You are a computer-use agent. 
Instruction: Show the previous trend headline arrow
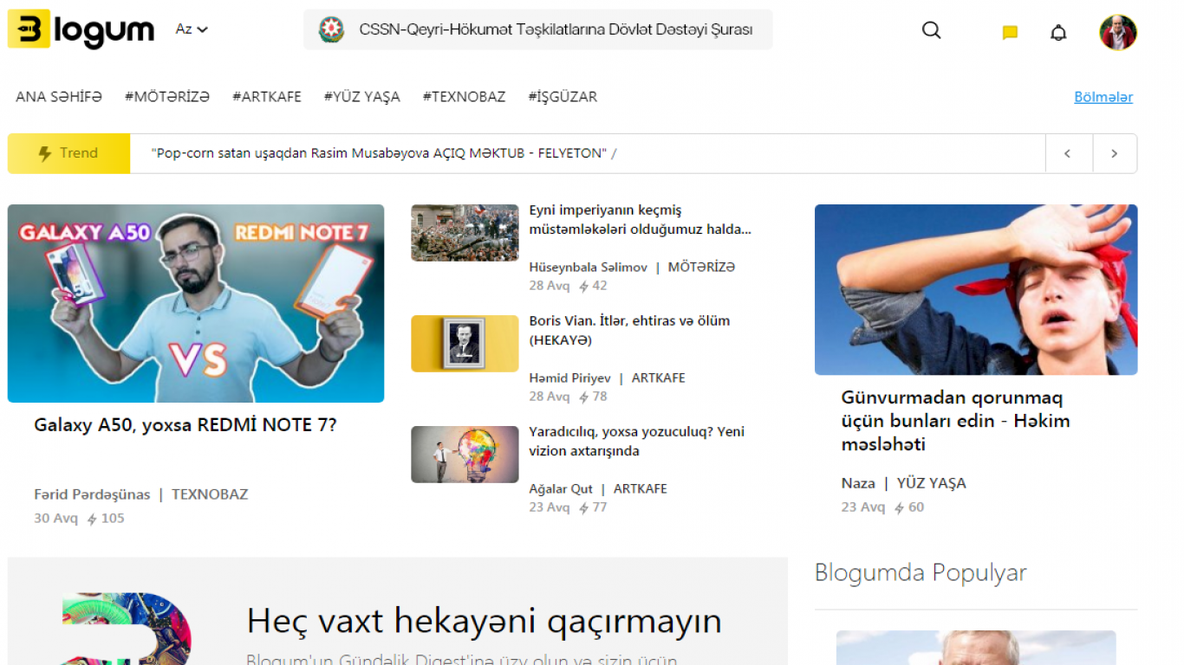tap(1068, 153)
